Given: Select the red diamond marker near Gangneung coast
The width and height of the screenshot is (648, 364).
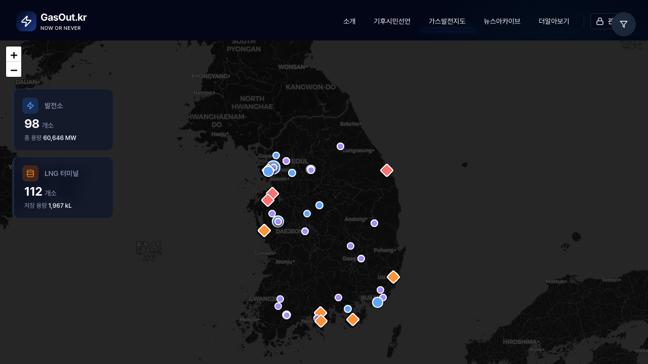Looking at the screenshot, I should click(387, 170).
